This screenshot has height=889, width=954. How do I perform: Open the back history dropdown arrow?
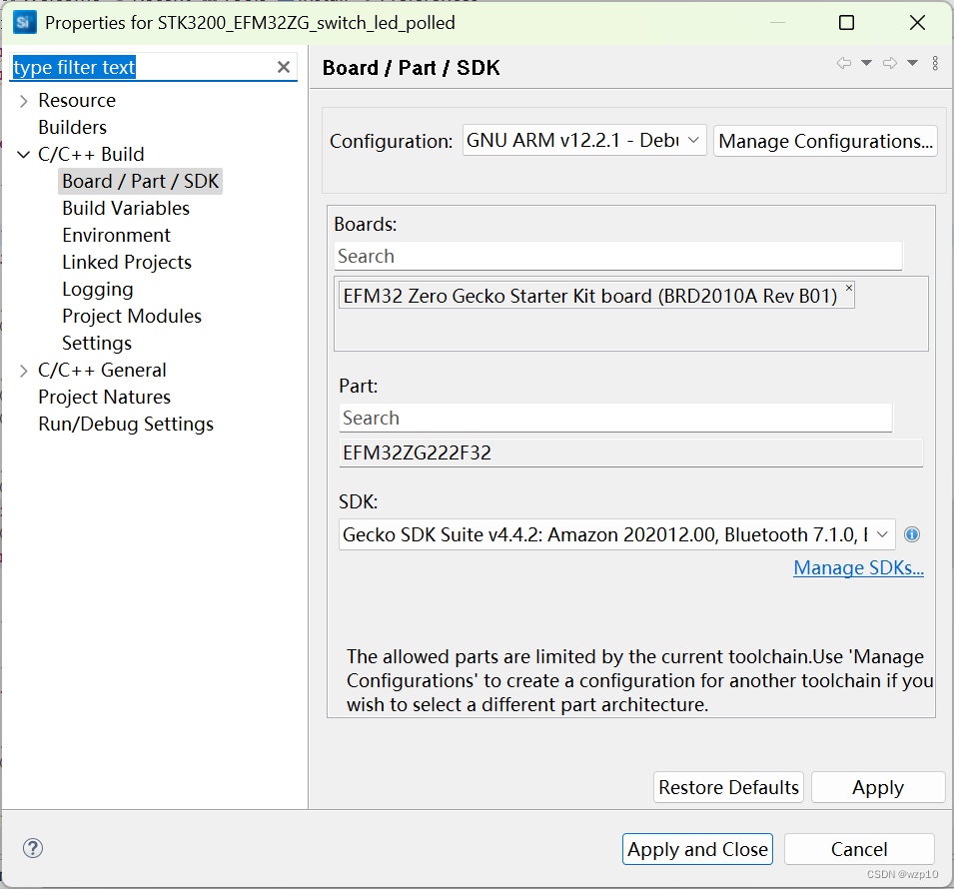[866, 63]
